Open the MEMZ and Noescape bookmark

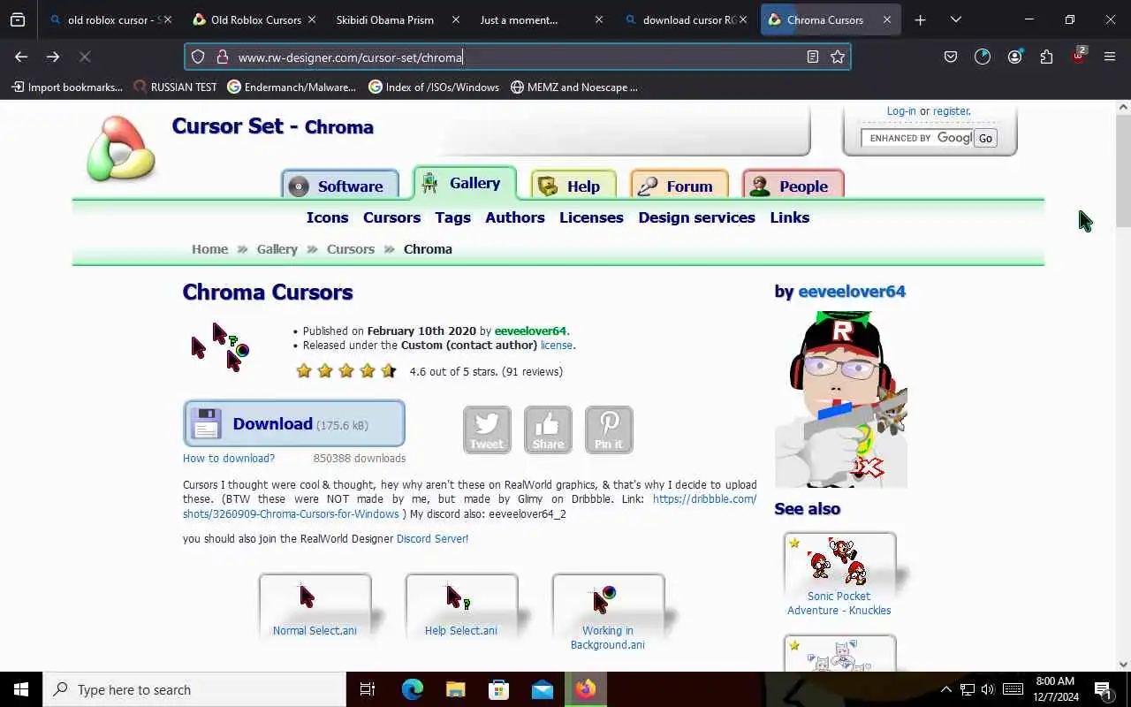point(574,87)
